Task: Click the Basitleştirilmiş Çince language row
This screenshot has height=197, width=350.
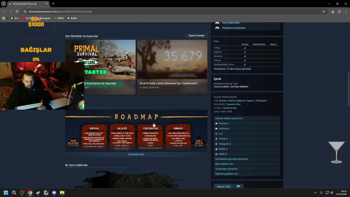Action: 247,65
